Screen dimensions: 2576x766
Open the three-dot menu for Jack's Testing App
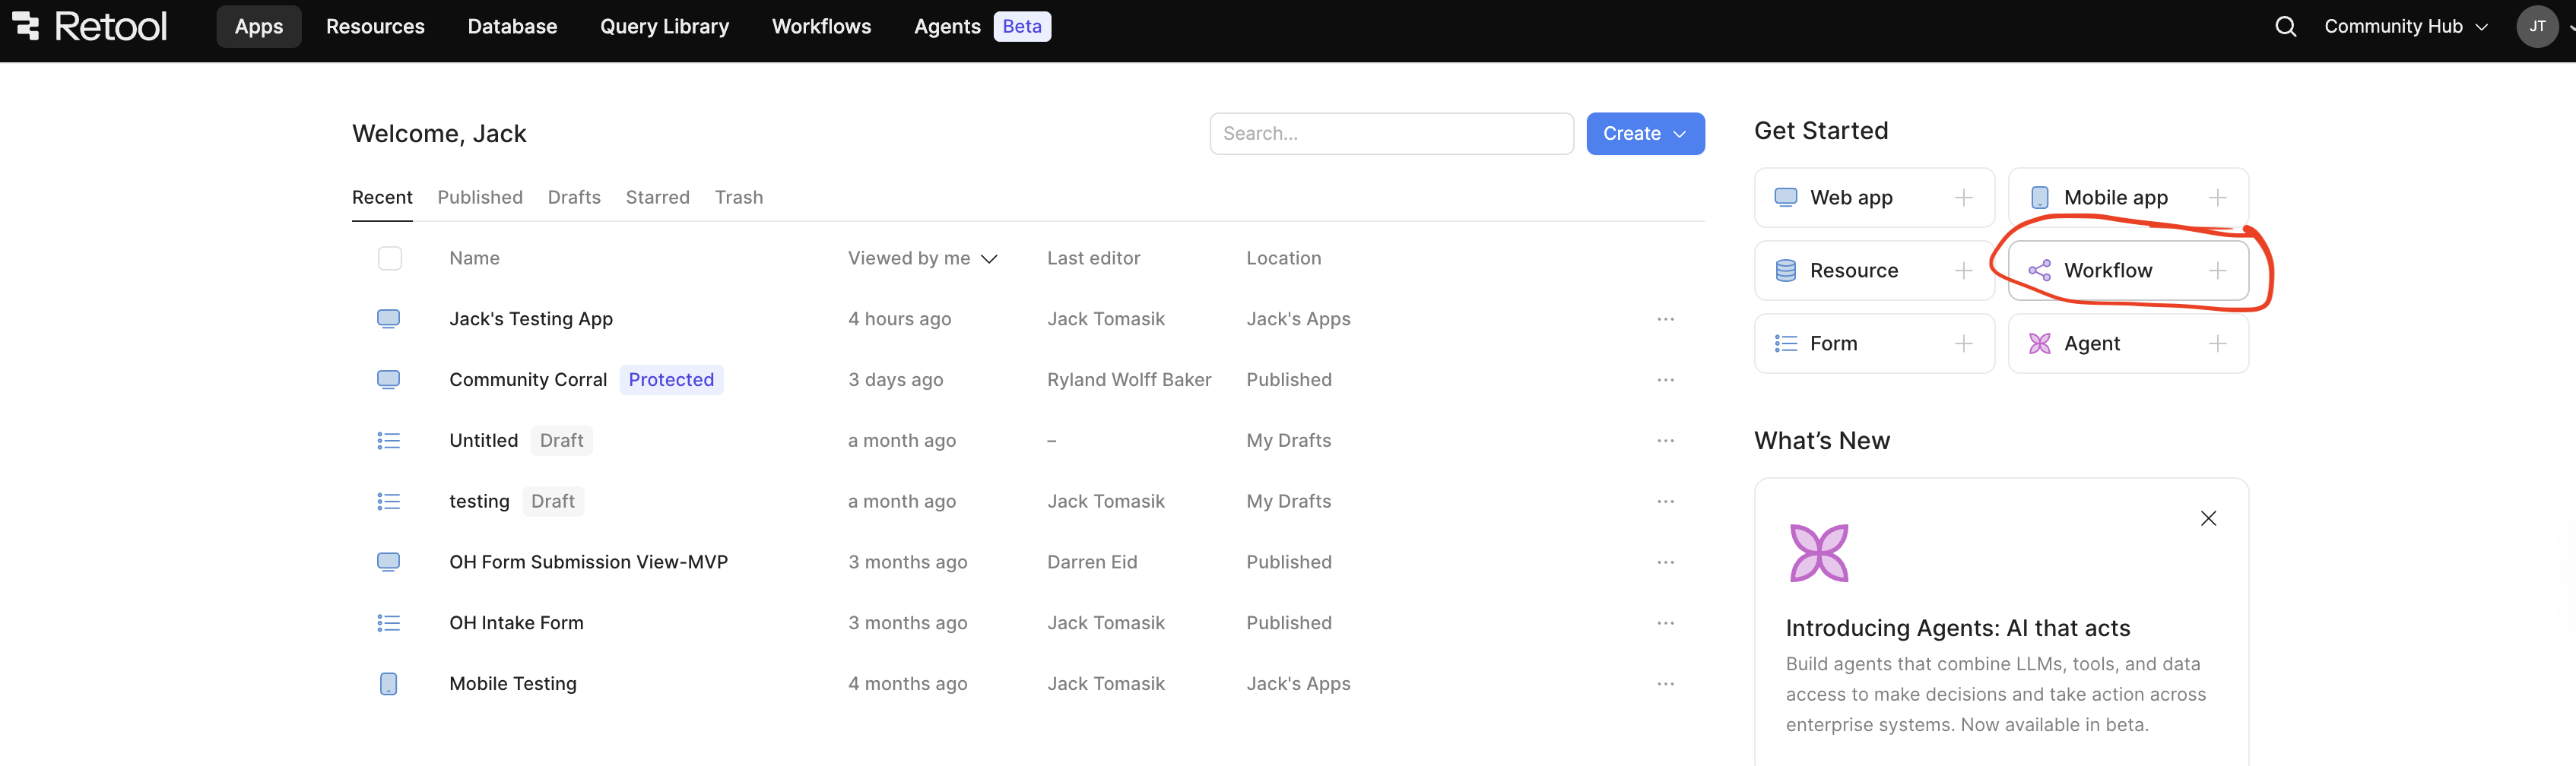(x=1665, y=319)
